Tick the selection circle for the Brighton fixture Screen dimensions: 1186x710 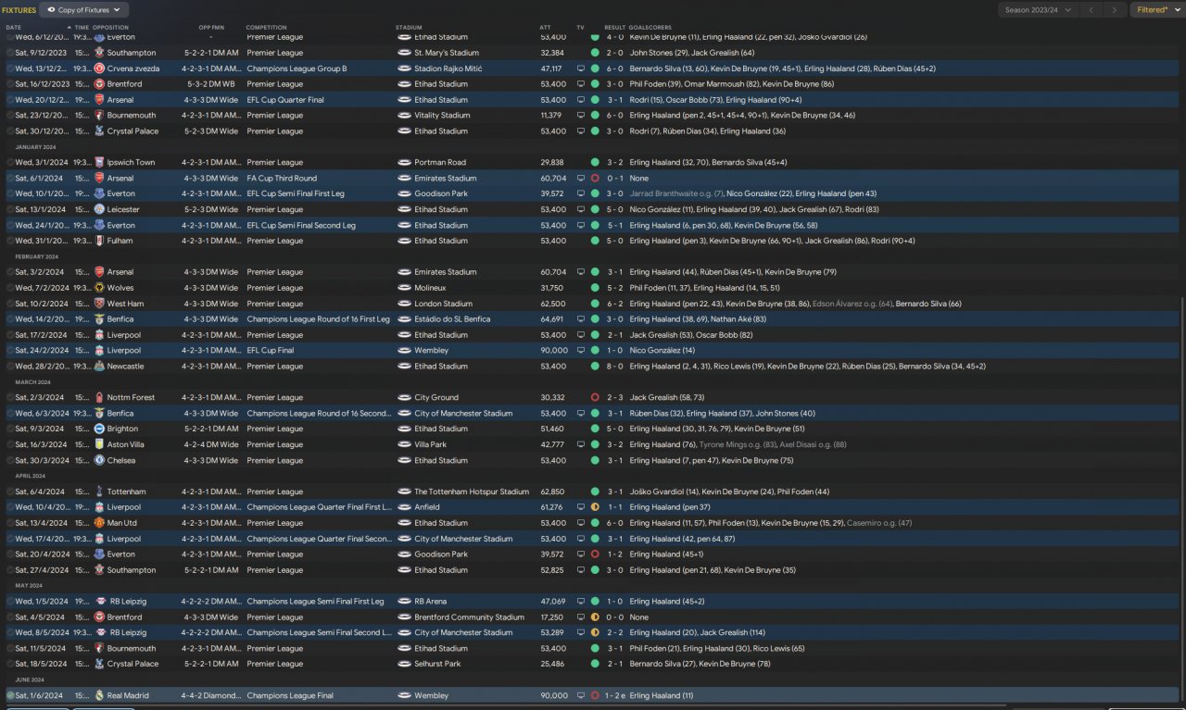[10, 429]
